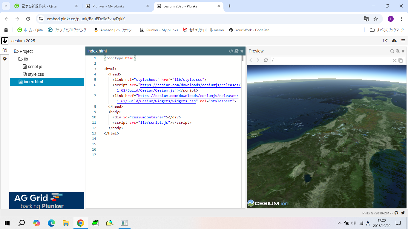Image resolution: width=408 pixels, height=229 pixels.
Task: Switch to Plunker - My plunks tab
Action: 108,6
